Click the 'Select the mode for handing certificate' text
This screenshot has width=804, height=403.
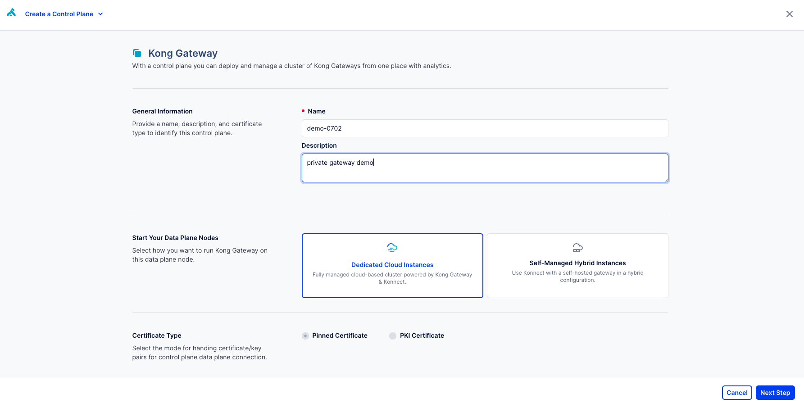(x=200, y=353)
